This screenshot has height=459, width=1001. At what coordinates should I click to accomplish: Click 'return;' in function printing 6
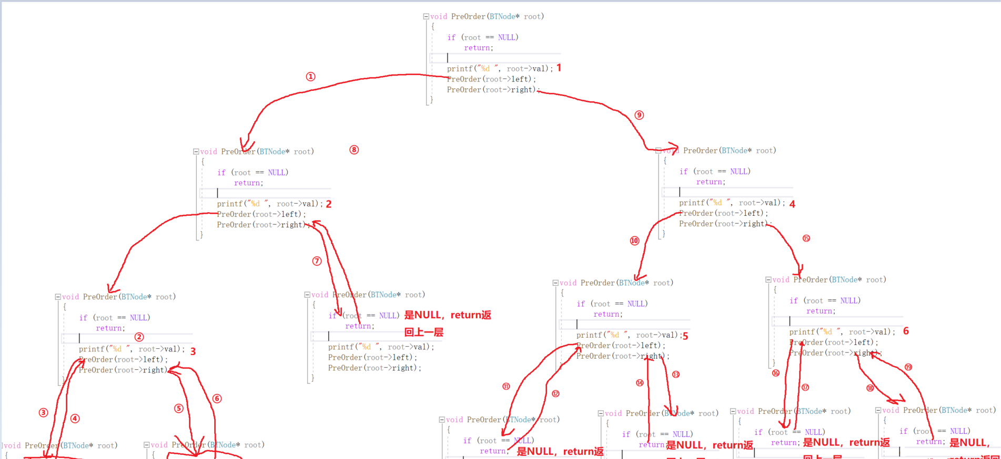tap(821, 311)
